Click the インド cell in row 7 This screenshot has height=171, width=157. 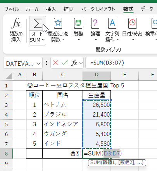pyautogui.click(x=63, y=144)
